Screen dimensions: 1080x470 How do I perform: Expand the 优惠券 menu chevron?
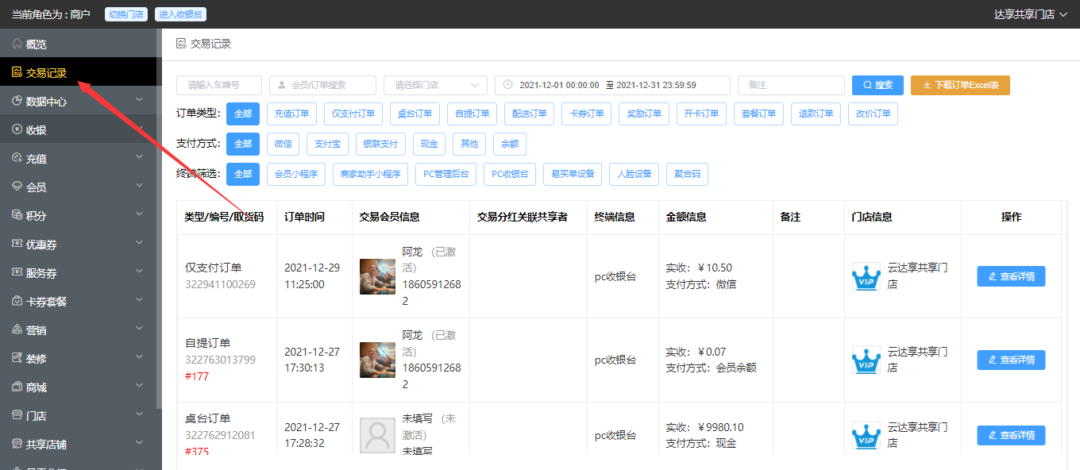coord(140,244)
